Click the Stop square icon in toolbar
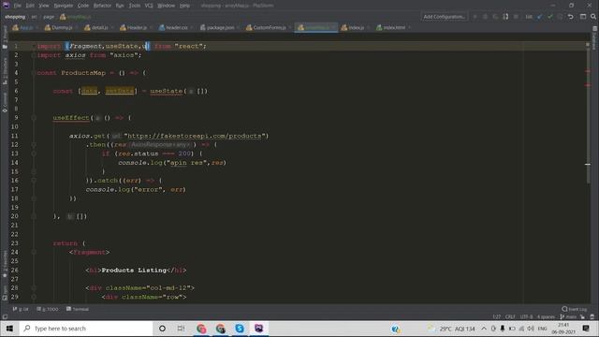The image size is (599, 337). coord(516,17)
